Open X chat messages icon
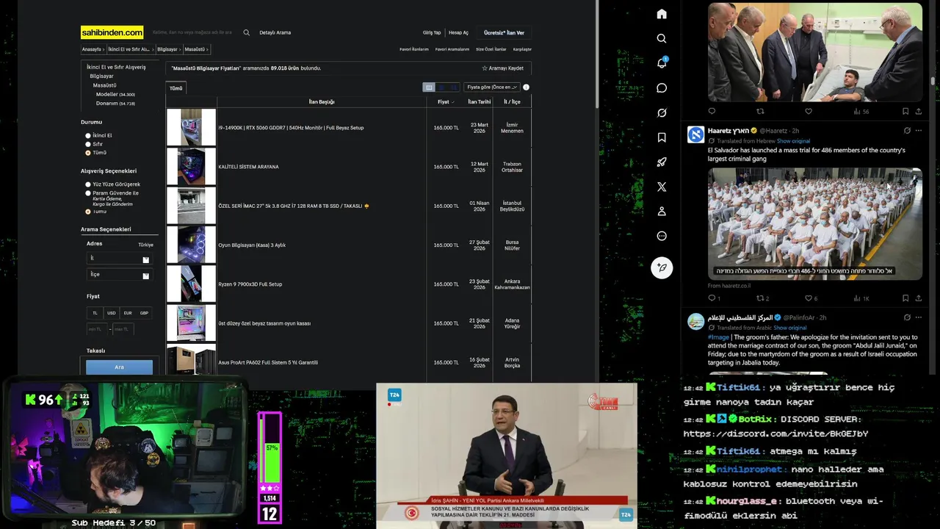The height and width of the screenshot is (529, 940). pyautogui.click(x=662, y=88)
